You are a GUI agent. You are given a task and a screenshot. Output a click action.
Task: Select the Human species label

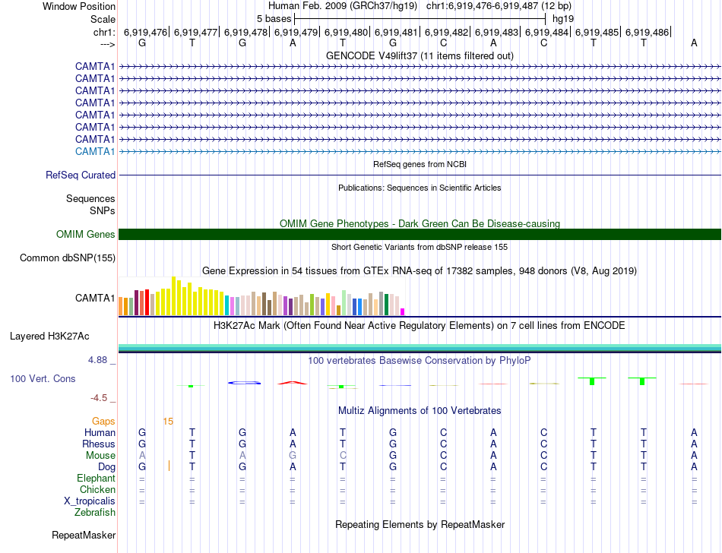pyautogui.click(x=100, y=432)
